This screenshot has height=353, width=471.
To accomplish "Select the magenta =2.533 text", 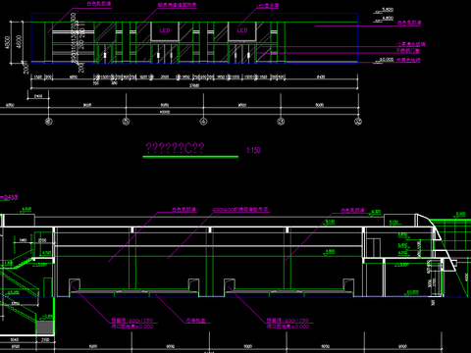I will click(x=9, y=197).
